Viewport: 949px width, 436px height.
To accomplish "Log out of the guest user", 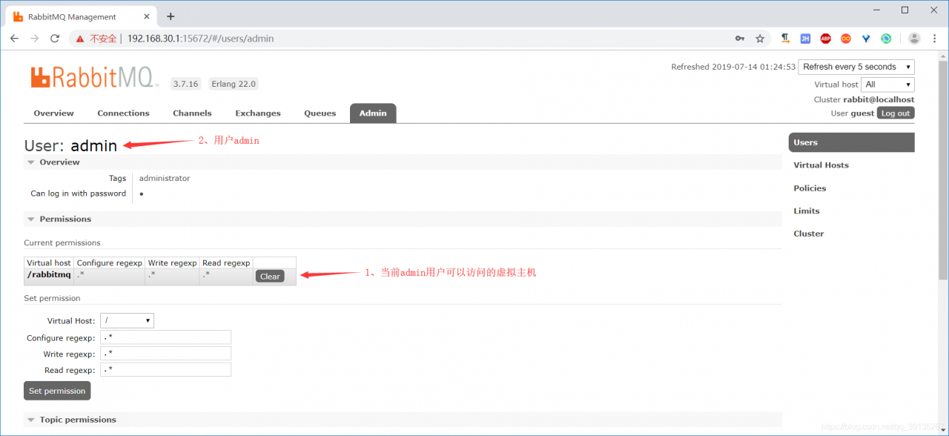I will pyautogui.click(x=896, y=113).
